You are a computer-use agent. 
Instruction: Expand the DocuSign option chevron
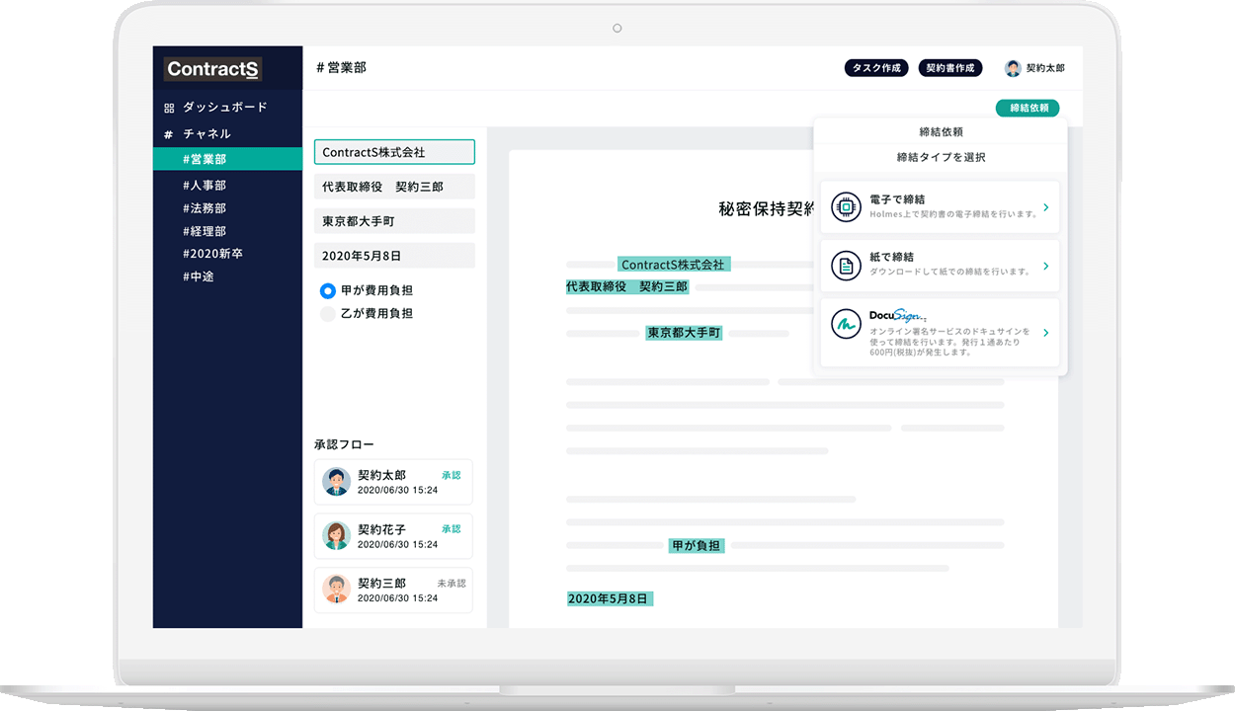click(x=1045, y=333)
